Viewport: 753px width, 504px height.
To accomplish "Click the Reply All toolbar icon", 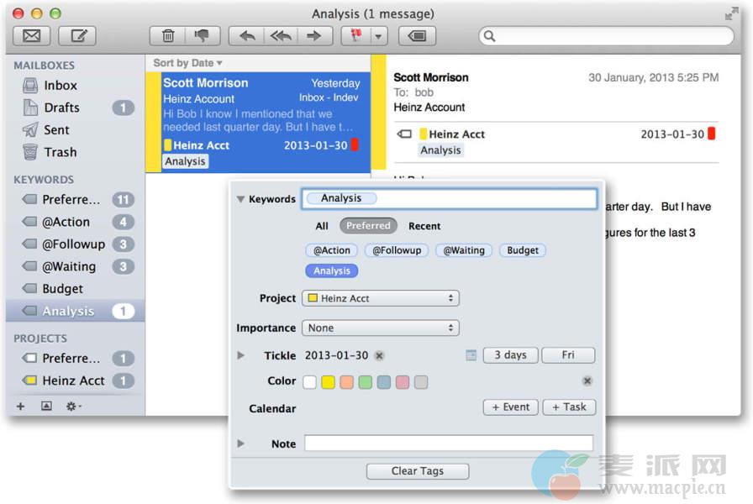I will pyautogui.click(x=280, y=36).
